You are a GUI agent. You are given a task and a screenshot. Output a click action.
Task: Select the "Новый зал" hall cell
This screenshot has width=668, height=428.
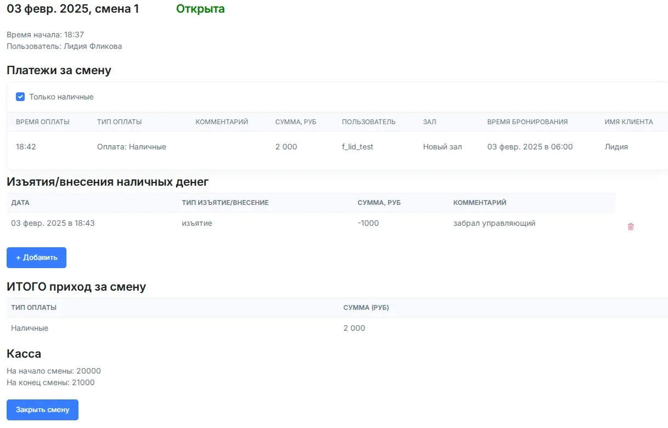pyautogui.click(x=442, y=147)
